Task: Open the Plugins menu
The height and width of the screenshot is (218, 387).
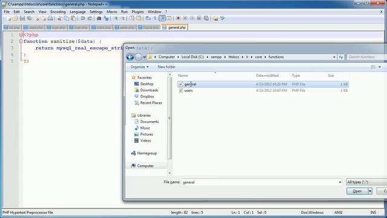Action: tap(137, 12)
